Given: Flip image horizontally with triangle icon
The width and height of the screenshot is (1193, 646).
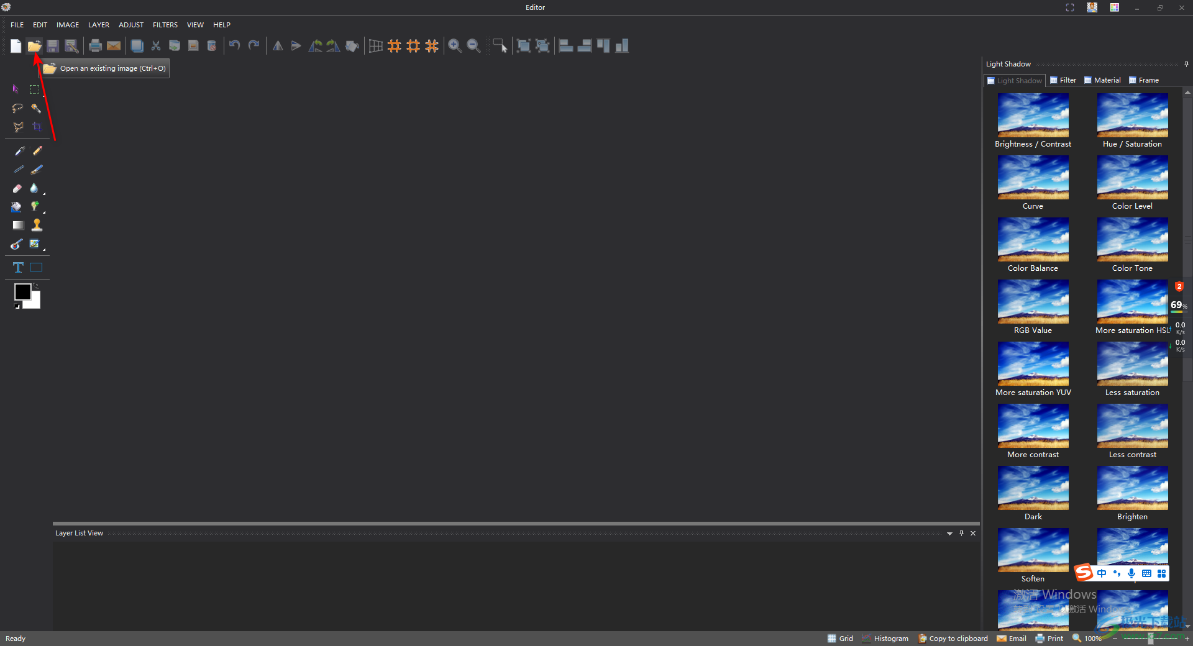Looking at the screenshot, I should point(278,46).
